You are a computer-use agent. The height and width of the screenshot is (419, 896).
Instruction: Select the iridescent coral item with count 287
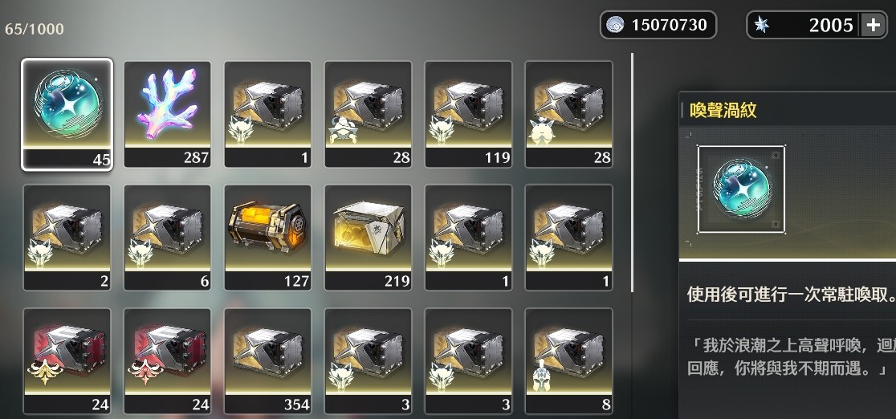pyautogui.click(x=168, y=114)
